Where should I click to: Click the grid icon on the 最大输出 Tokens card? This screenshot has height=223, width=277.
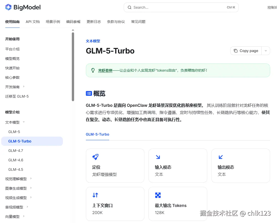(x=158, y=195)
